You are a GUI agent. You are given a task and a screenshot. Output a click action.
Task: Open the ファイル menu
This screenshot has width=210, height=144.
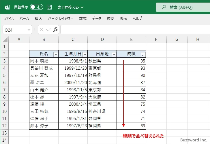point(9,18)
